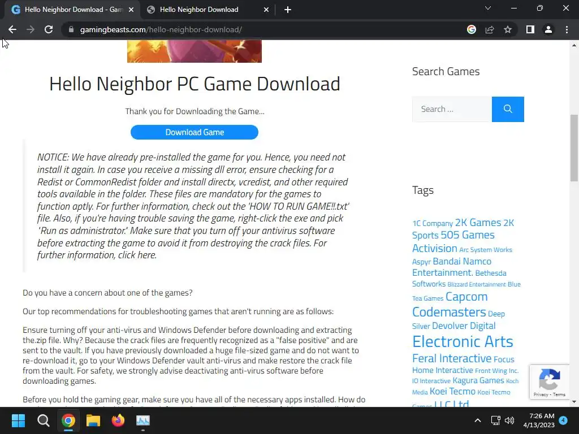This screenshot has width=579, height=434.
Task: Open Chrome three-dot menu
Action: [567, 29]
